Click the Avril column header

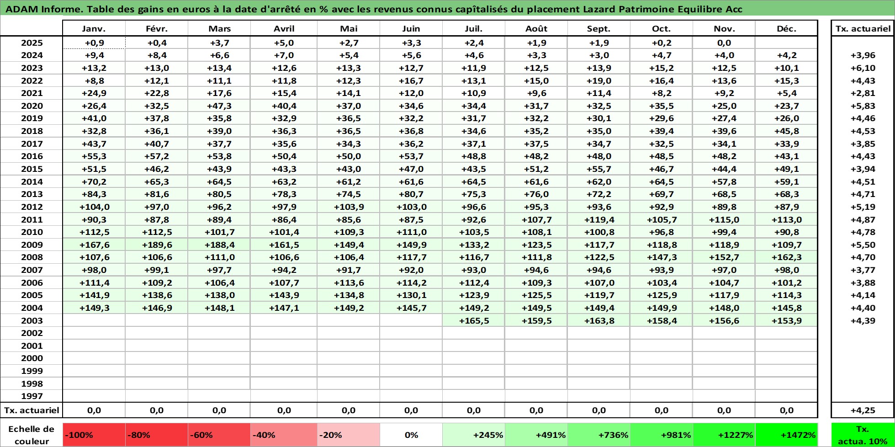click(x=284, y=28)
